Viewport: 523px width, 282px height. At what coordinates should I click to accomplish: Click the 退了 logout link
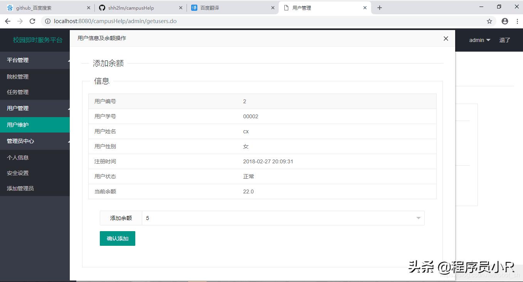point(505,40)
